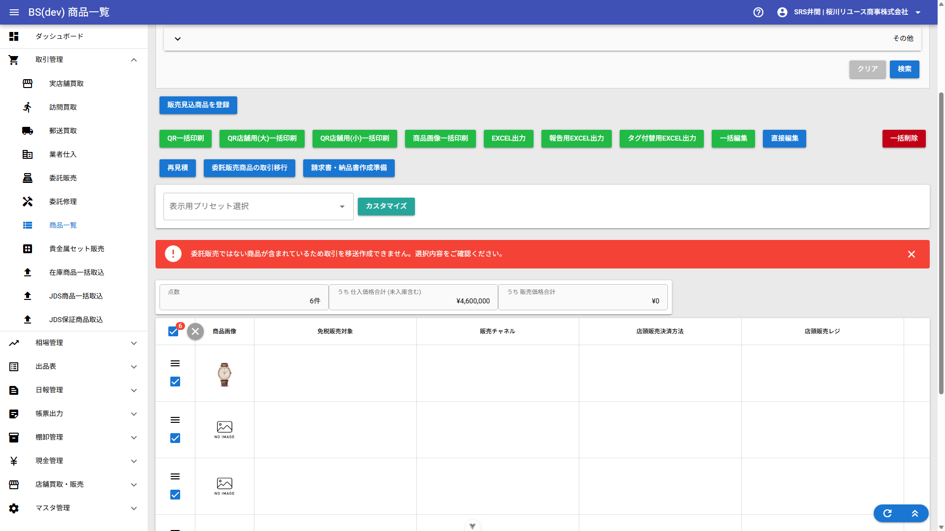Expand the 帳票出力 menu section
The width and height of the screenshot is (945, 531).
point(134,414)
